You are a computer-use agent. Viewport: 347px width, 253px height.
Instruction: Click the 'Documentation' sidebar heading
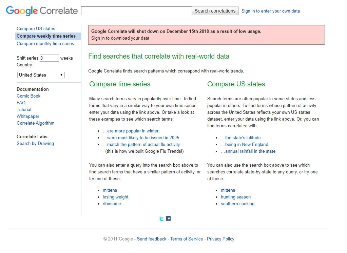33,89
